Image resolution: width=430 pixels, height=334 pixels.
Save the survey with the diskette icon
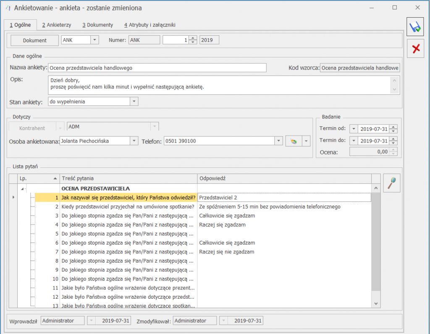click(x=415, y=27)
